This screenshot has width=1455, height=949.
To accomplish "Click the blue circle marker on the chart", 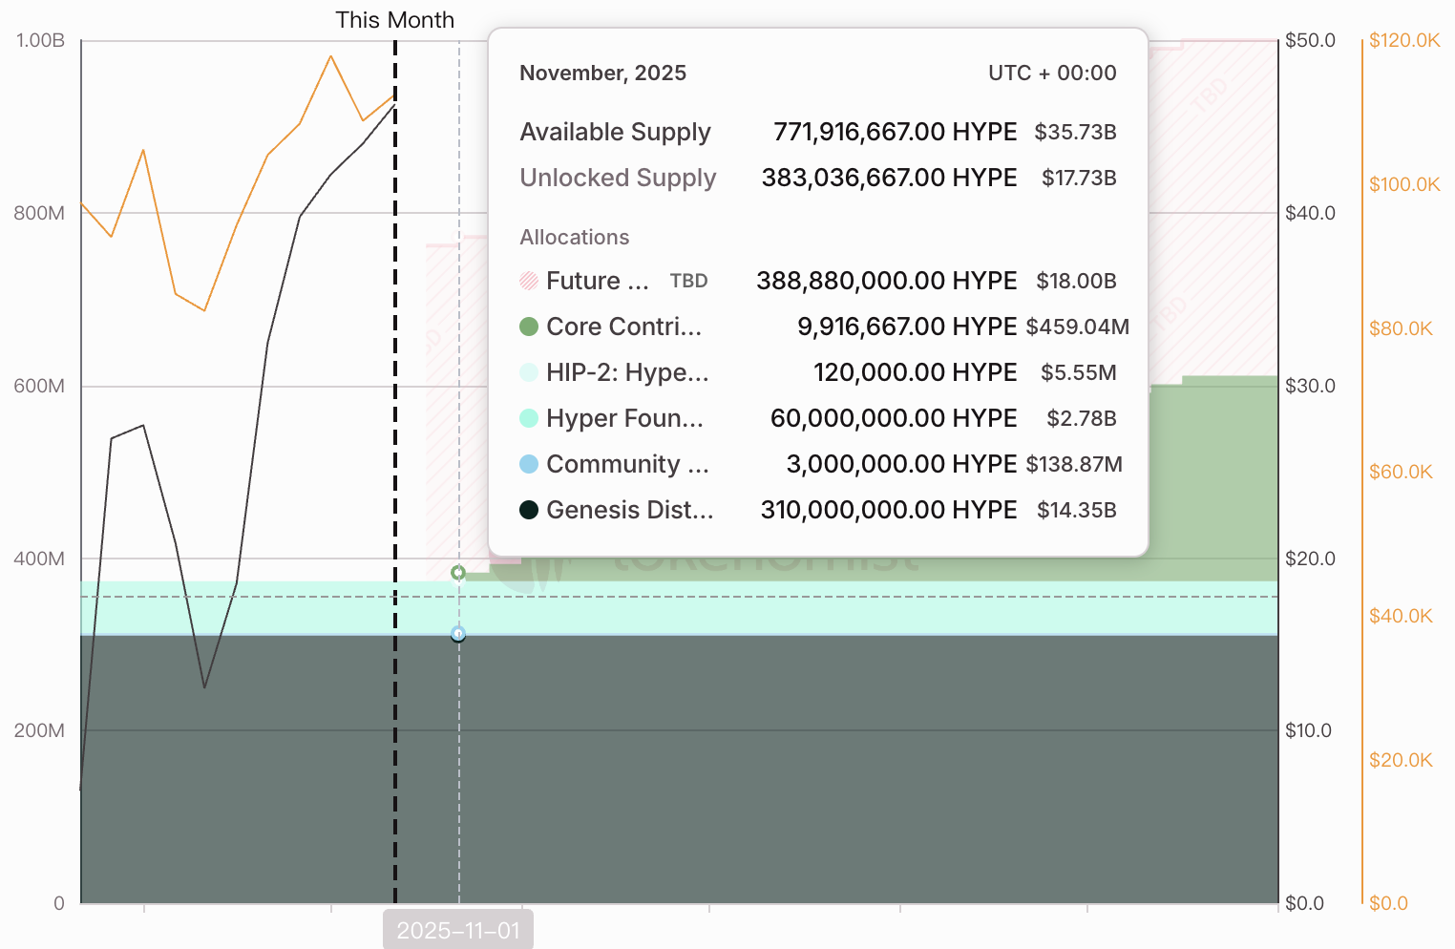I will 458,634.
